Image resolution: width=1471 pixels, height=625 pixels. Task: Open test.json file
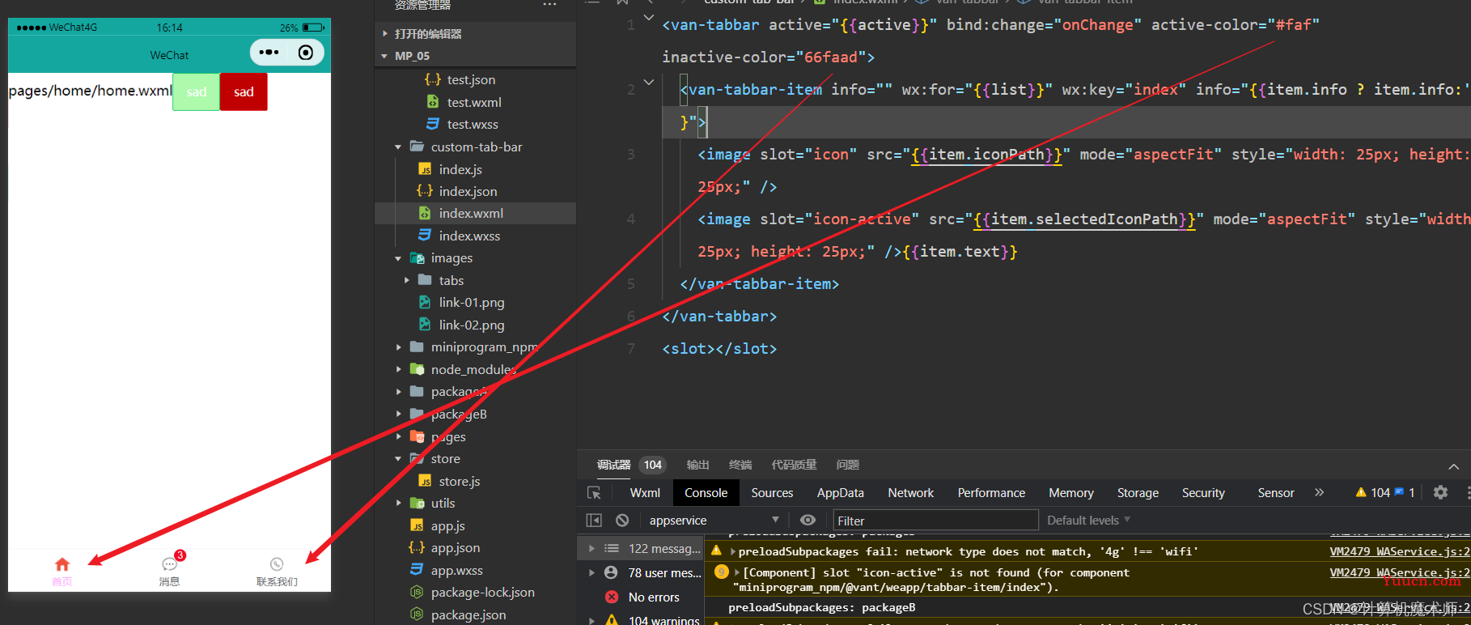471,79
